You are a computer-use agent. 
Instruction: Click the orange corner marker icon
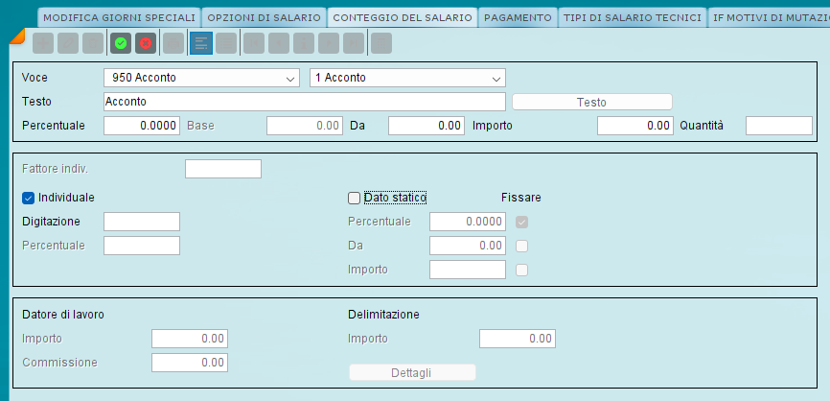[x=16, y=36]
